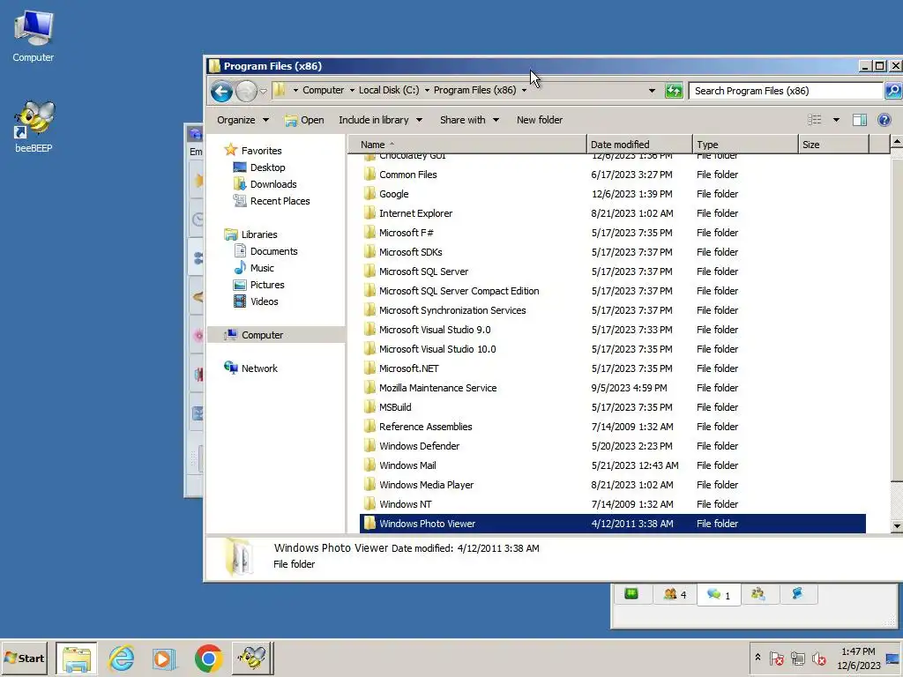Screen dimensions: 903x677
Task: Click the Local Disk (C:) breadcrumb
Action: click(389, 91)
